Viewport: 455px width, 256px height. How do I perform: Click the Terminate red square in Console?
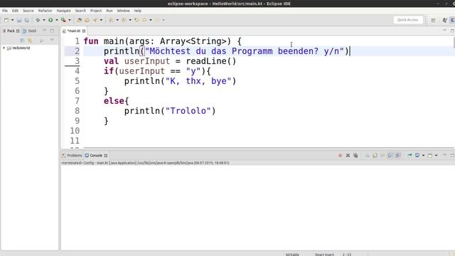pyautogui.click(x=340, y=156)
